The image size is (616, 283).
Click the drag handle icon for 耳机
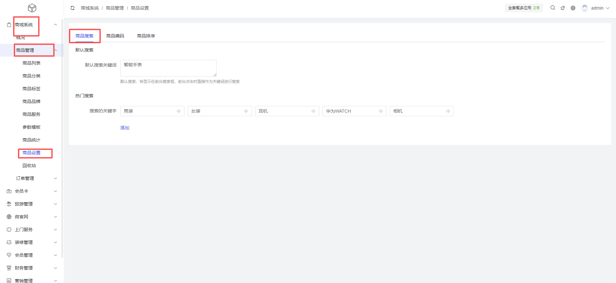313,111
